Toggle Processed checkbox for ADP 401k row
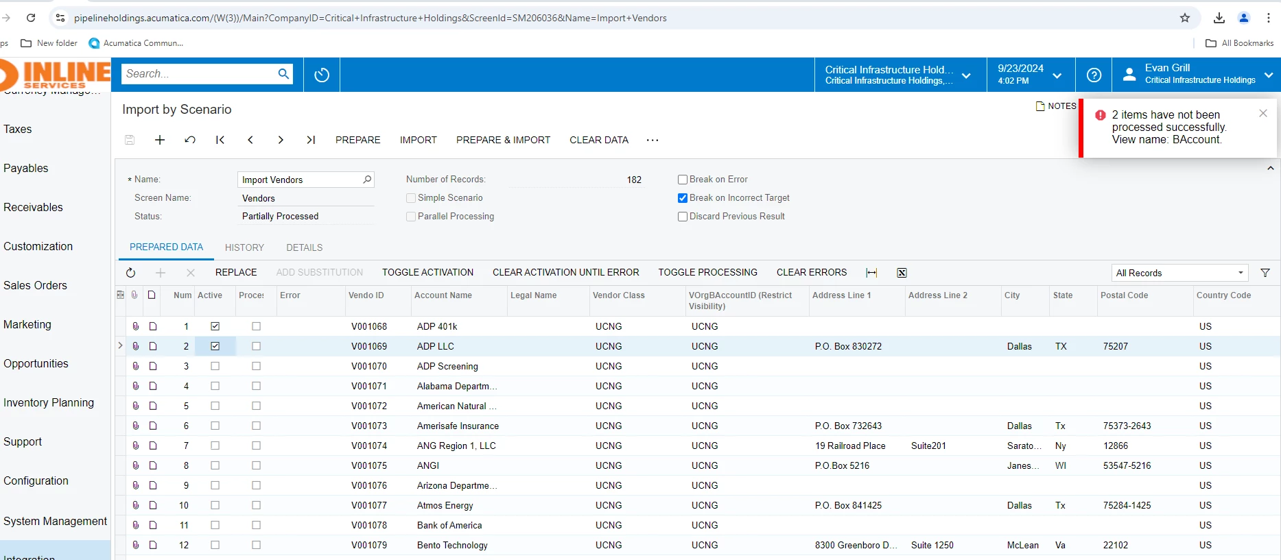 pyautogui.click(x=257, y=326)
